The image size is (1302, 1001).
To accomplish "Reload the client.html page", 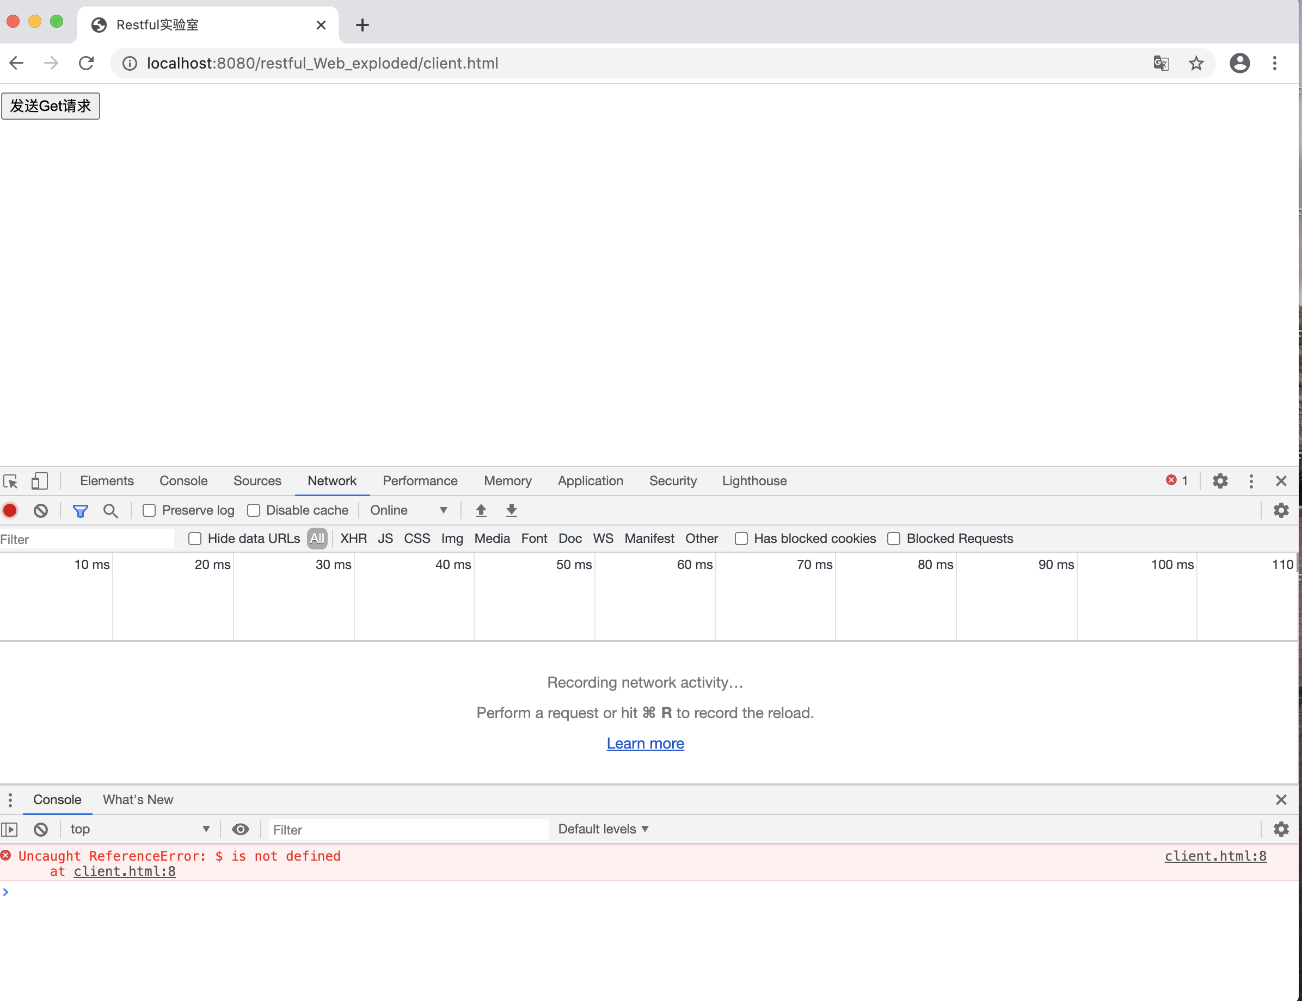I will (87, 63).
